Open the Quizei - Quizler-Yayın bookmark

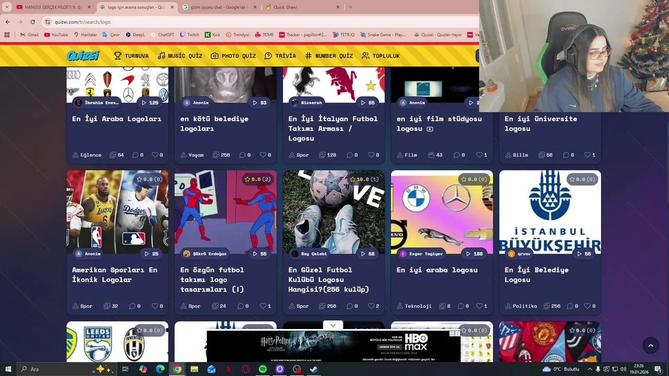click(x=437, y=35)
